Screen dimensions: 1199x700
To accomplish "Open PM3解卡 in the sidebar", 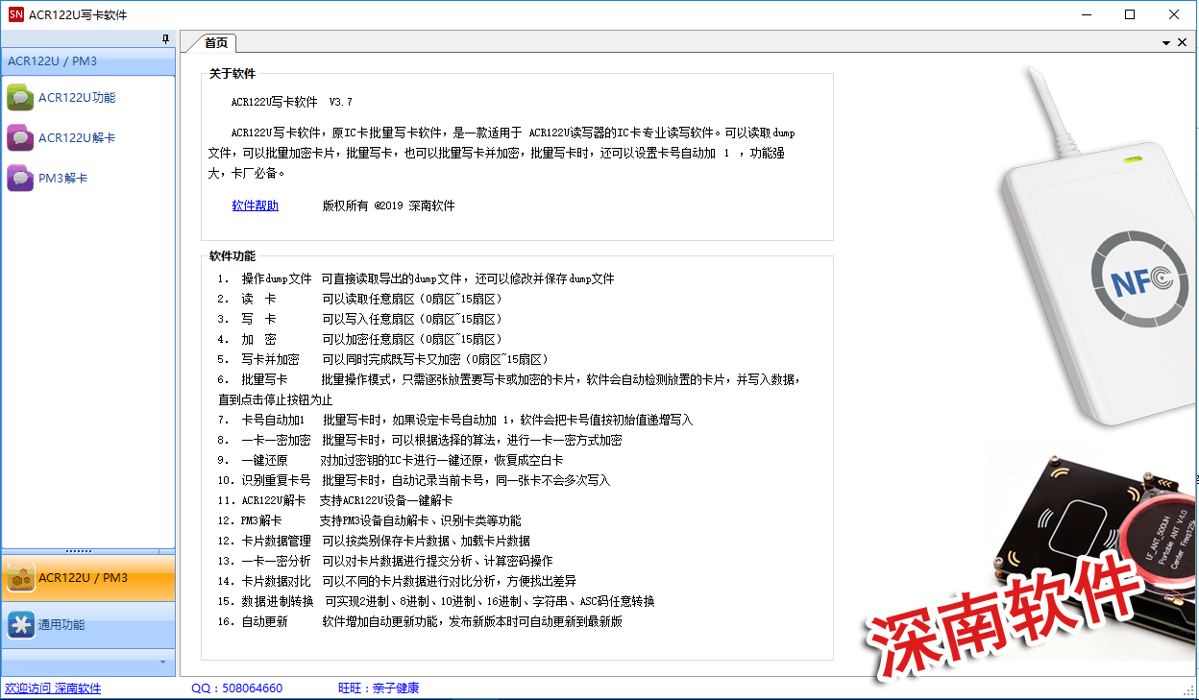I will [48, 178].
